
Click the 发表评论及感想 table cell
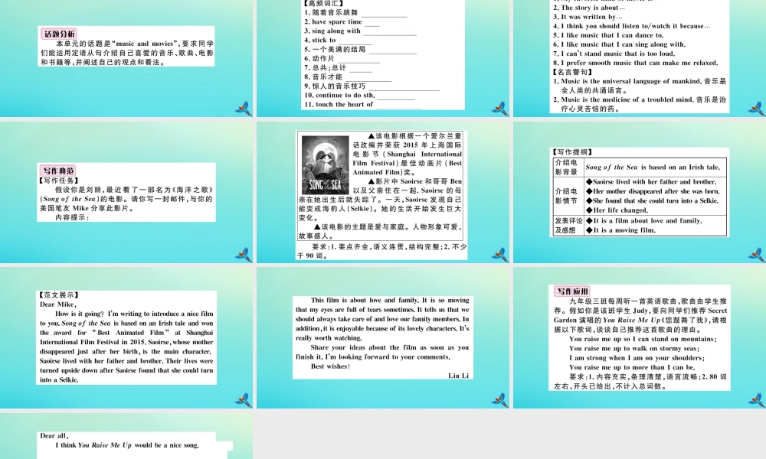pyautogui.click(x=568, y=226)
